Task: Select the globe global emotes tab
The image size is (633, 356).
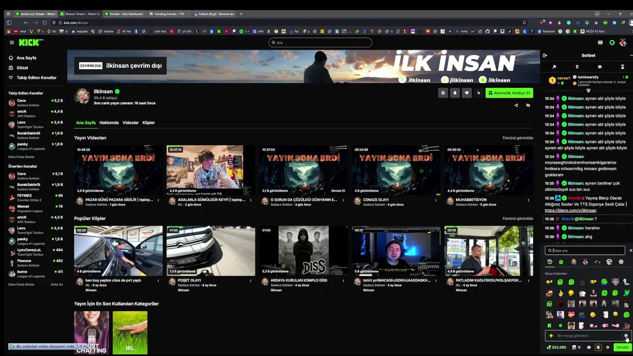Action: tap(621, 262)
